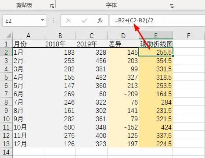Select cell with value -209
The image size is (205, 158).
tap(123, 94)
